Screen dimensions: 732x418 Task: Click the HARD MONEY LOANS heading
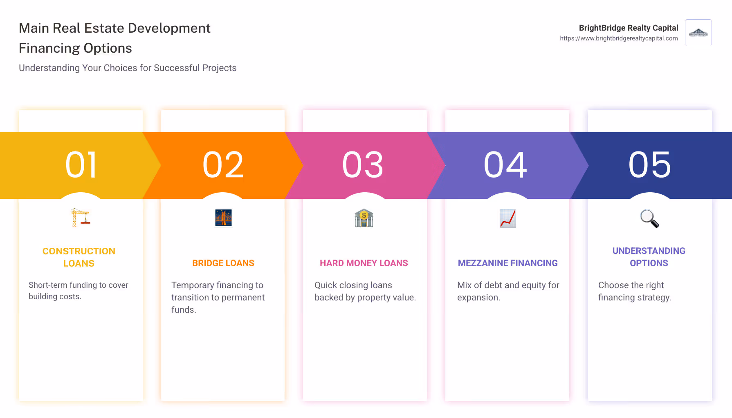pos(364,263)
